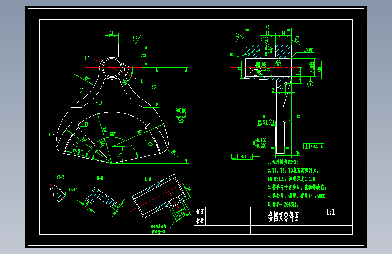392x254 pixels.
Task: Select the 1:1 scale text in title block
Action: [331, 212]
